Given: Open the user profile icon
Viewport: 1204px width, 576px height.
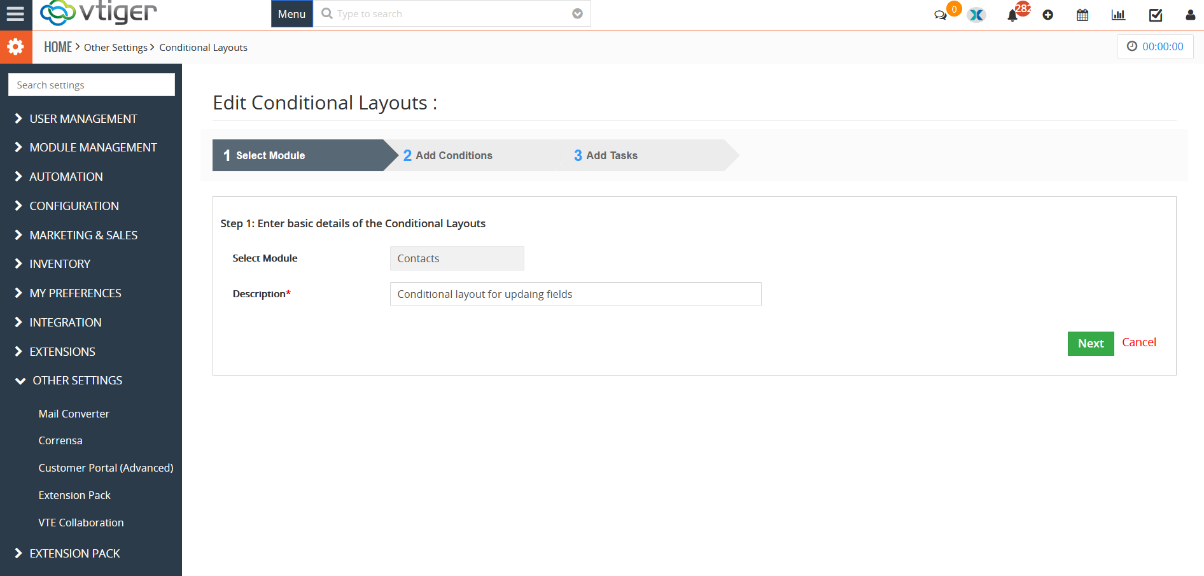Looking at the screenshot, I should click(x=1190, y=14).
